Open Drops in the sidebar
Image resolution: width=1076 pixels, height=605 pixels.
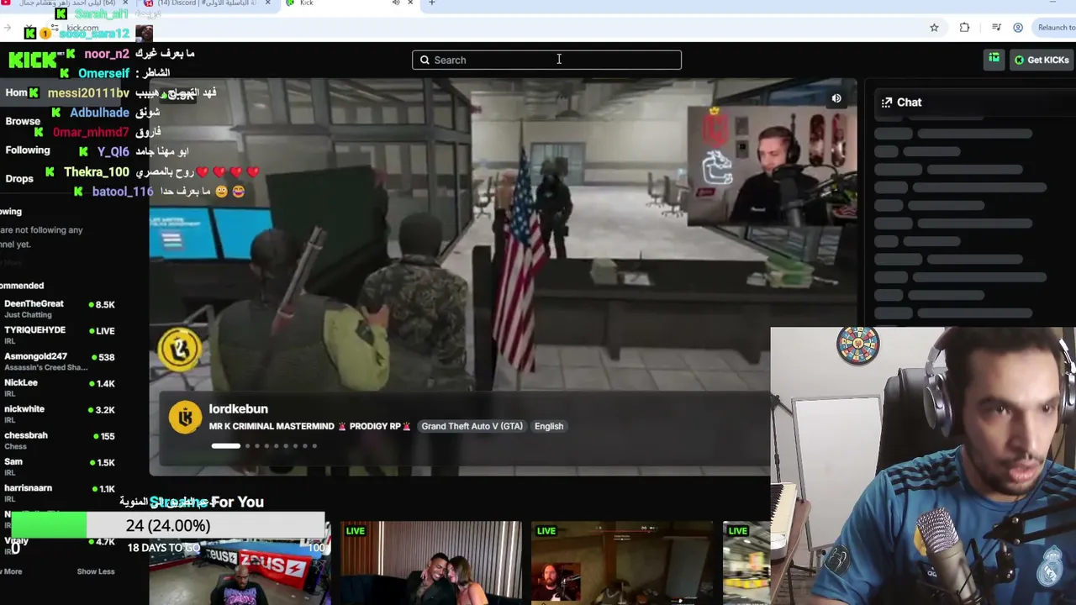19,179
